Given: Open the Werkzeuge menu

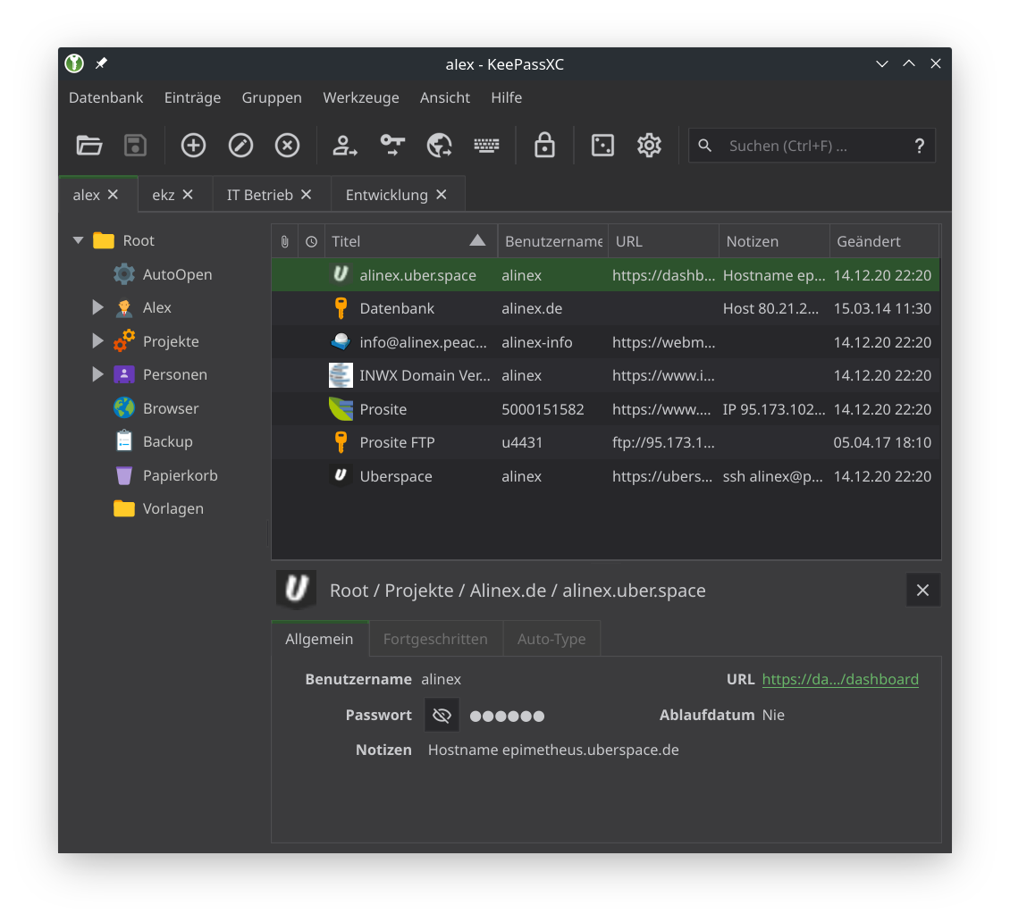Looking at the screenshot, I should coord(361,97).
